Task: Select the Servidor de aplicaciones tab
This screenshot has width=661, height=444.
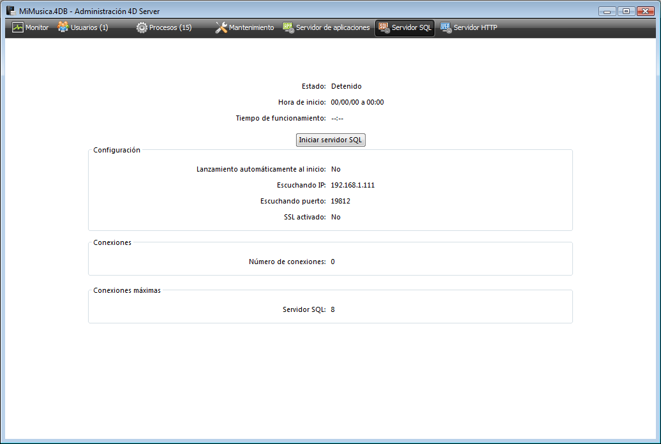Action: click(x=326, y=27)
